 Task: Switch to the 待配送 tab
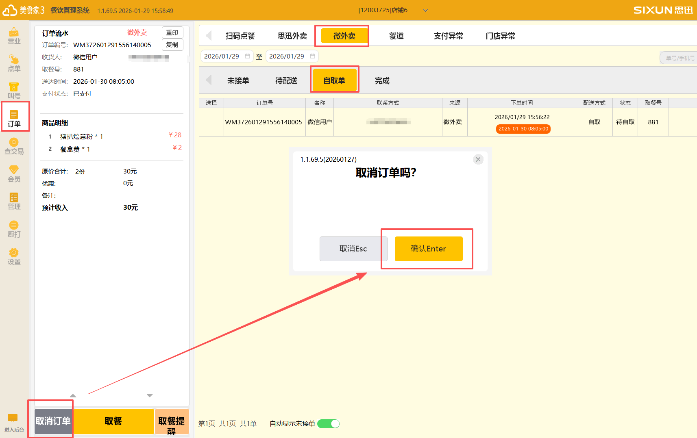286,81
